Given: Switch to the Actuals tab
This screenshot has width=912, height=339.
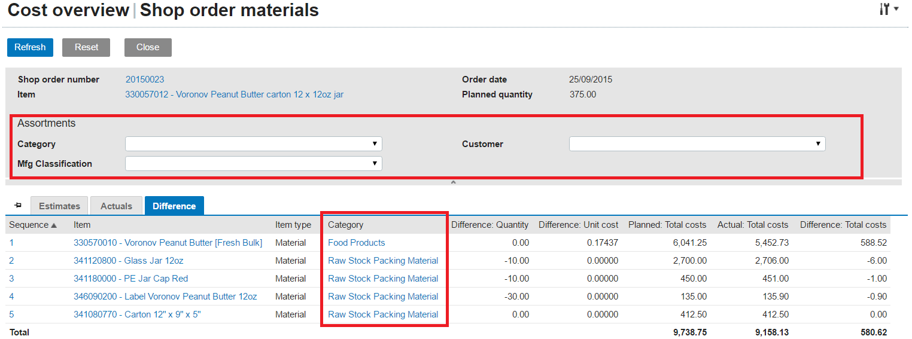Looking at the screenshot, I should (116, 206).
